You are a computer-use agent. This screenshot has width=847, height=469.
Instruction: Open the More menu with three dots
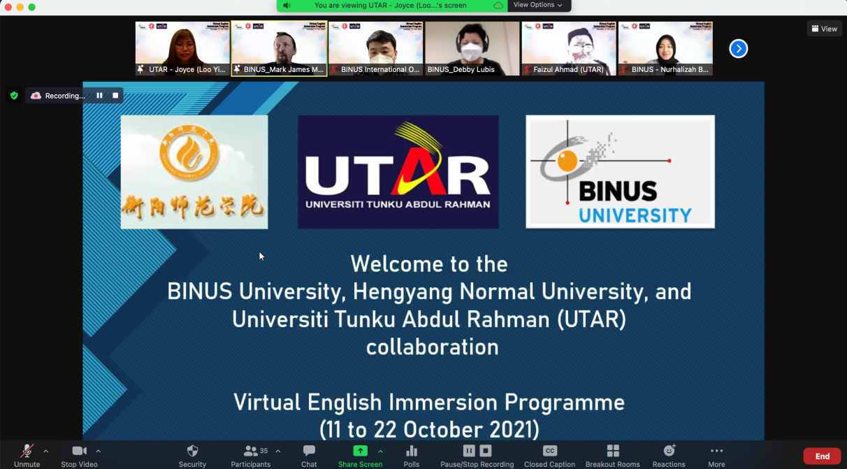716,452
